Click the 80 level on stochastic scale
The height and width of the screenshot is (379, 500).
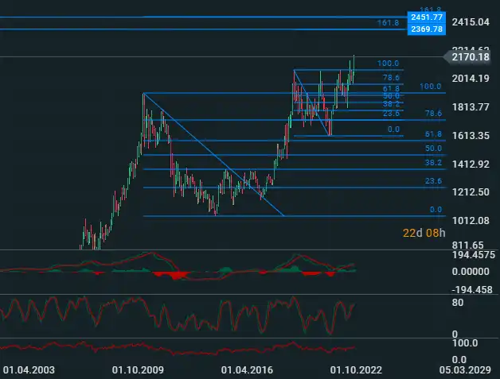[x=458, y=303]
